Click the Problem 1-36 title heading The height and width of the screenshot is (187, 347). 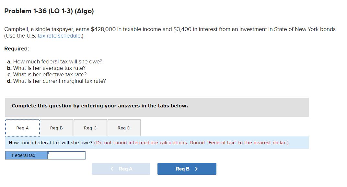[x=49, y=11]
